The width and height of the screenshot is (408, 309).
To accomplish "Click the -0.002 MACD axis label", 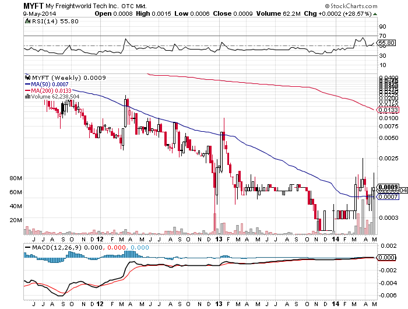I will pyautogui.click(x=388, y=270).
